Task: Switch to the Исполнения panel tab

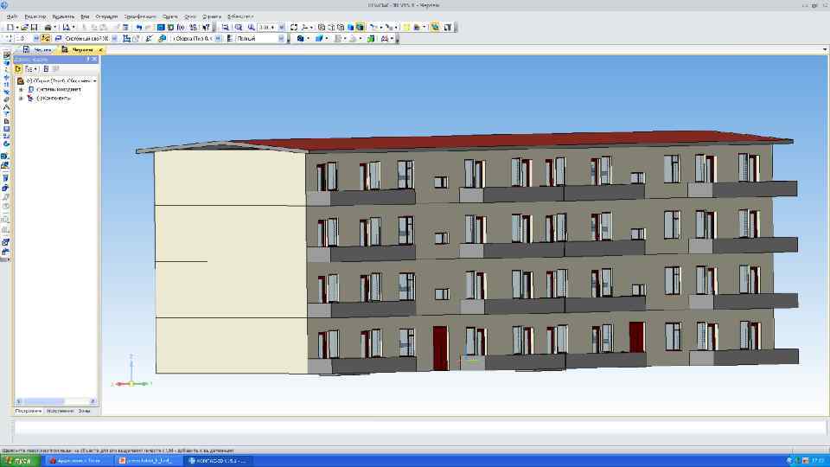Action: (x=60, y=411)
